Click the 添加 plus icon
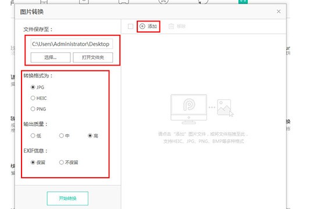Screen dimensions: 314x209 point(142,26)
